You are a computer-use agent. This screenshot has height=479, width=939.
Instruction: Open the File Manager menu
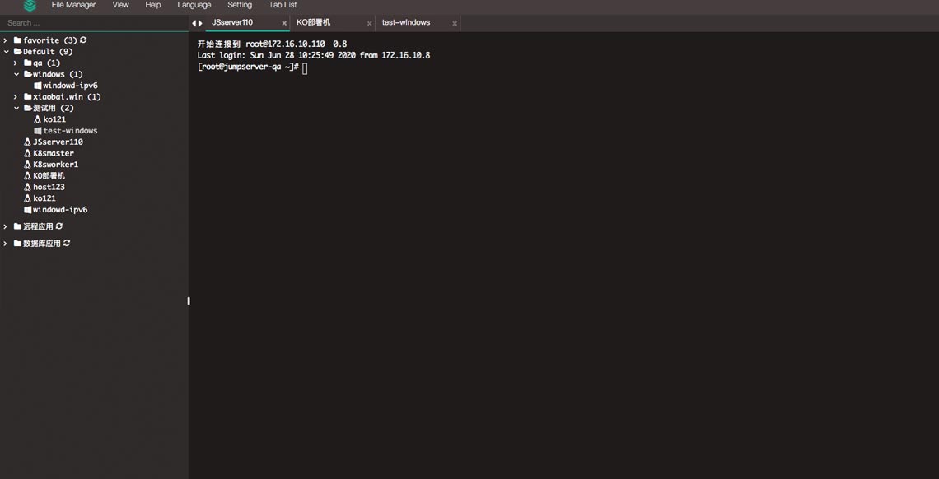(x=72, y=5)
